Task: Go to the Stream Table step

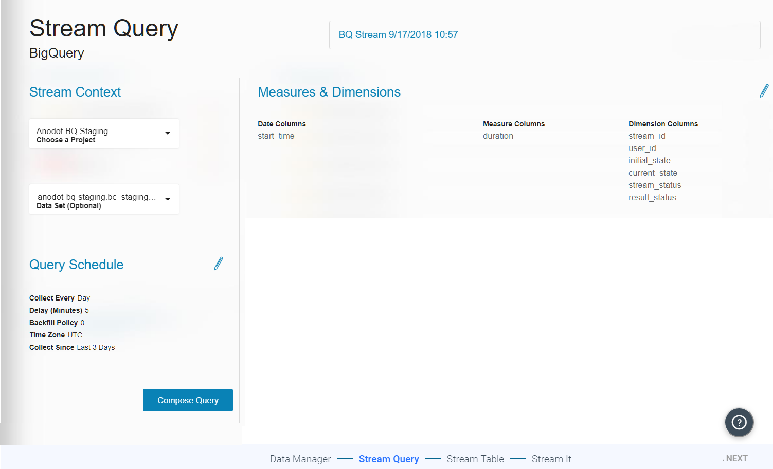Action: point(475,459)
